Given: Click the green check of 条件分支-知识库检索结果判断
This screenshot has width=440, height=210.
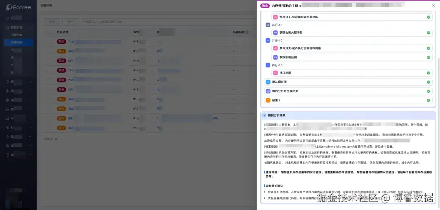Looking at the screenshot, I should tap(429, 17).
